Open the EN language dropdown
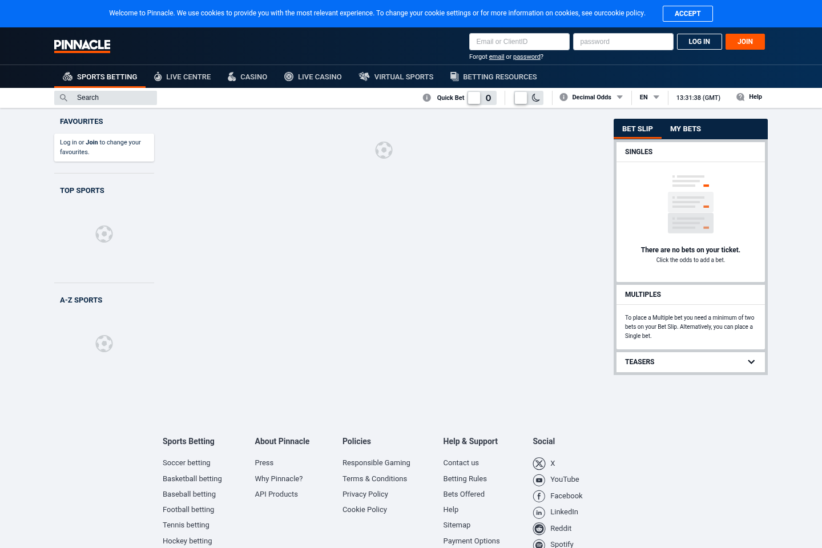Image resolution: width=822 pixels, height=548 pixels. (650, 97)
